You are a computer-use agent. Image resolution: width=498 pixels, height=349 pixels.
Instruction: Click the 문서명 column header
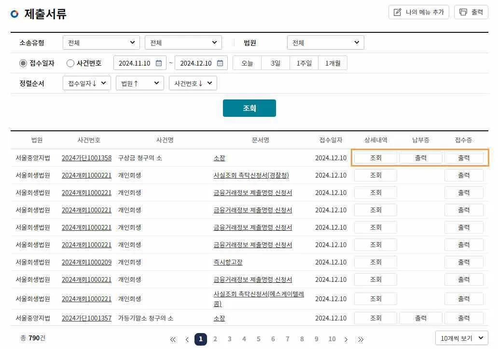[260, 140]
